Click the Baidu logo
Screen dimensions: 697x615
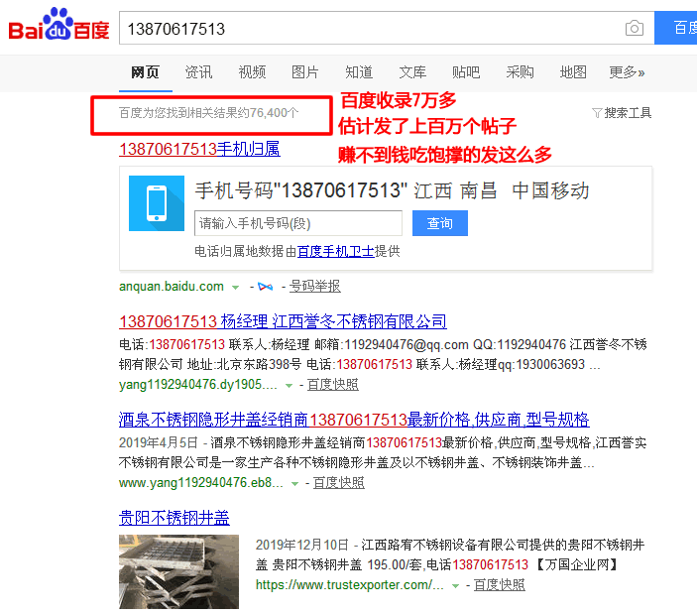tap(58, 28)
